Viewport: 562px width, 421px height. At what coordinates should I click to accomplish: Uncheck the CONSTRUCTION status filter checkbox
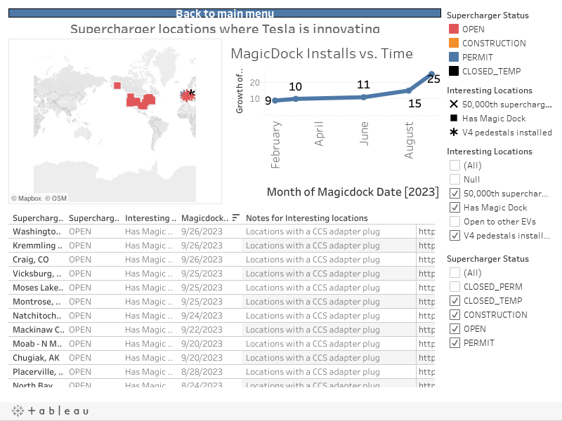coord(455,314)
